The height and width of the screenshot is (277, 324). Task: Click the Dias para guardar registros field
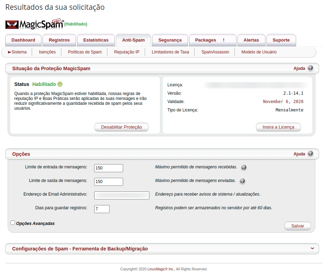102,209
